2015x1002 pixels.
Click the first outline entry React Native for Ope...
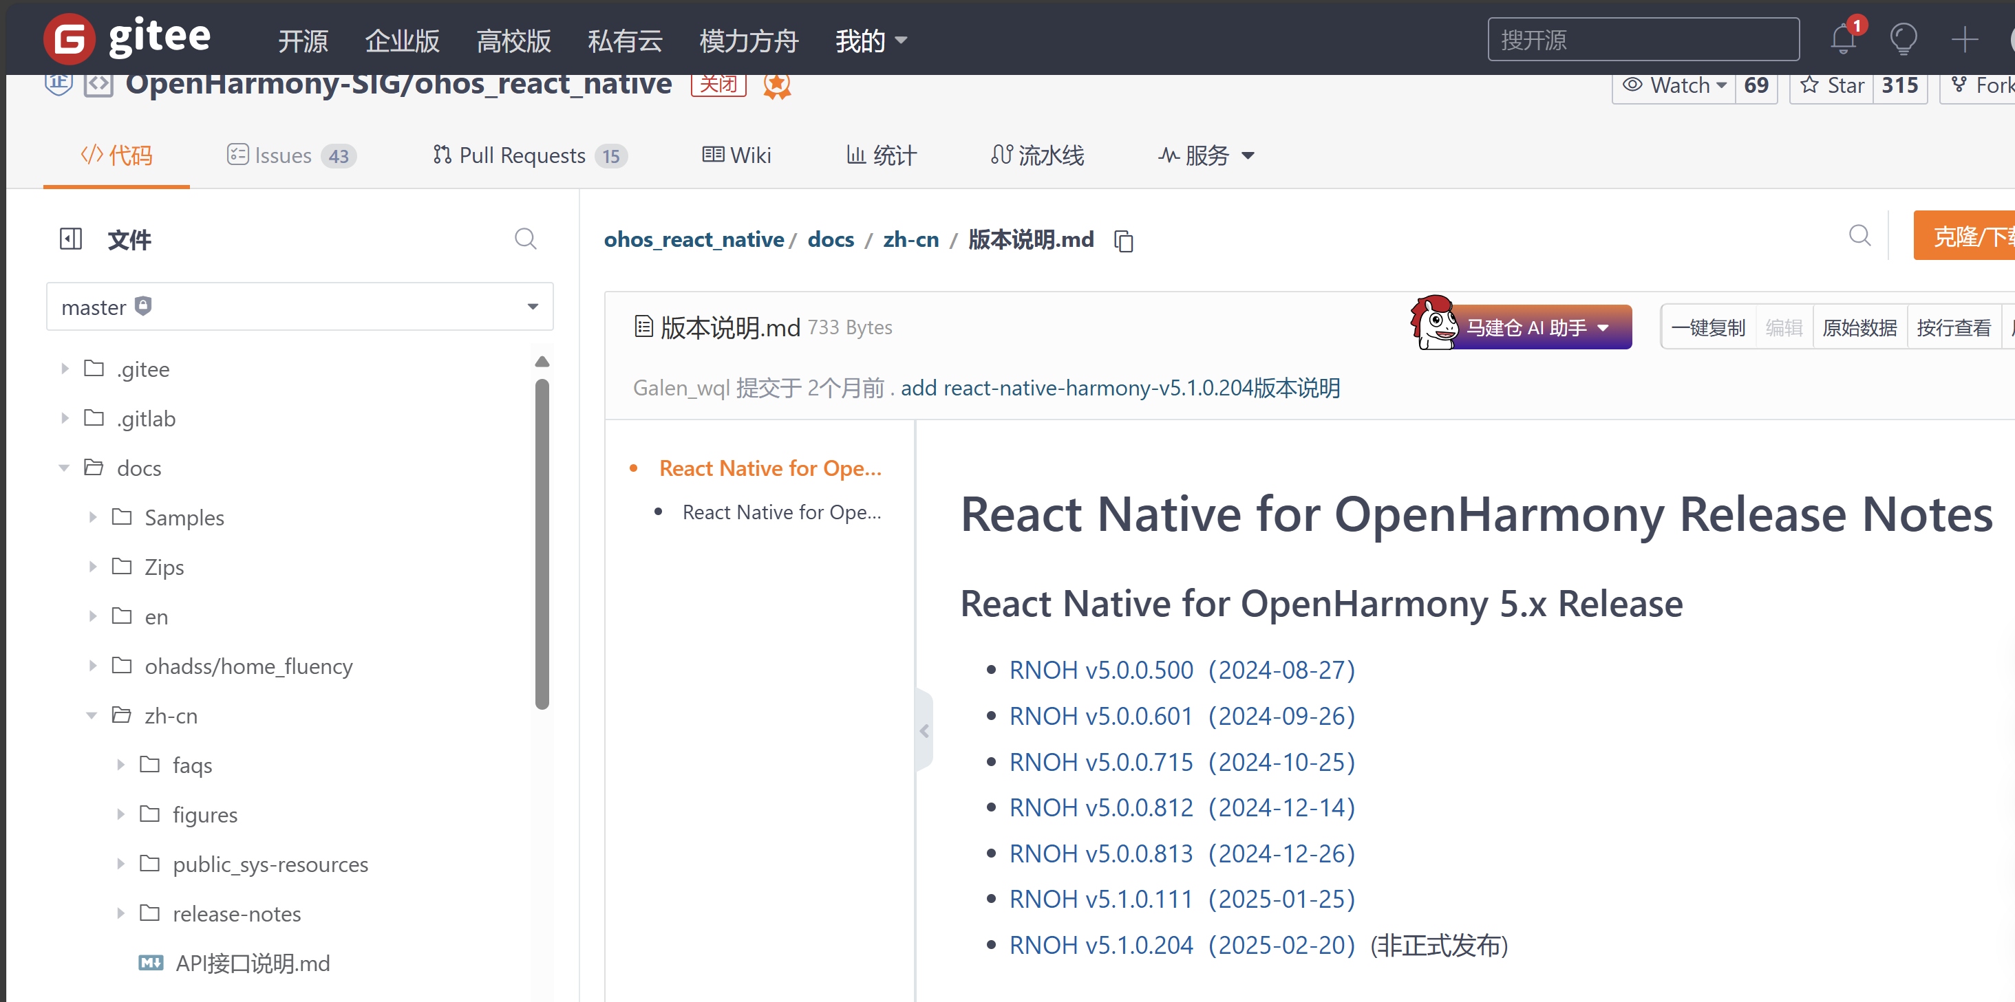click(769, 468)
